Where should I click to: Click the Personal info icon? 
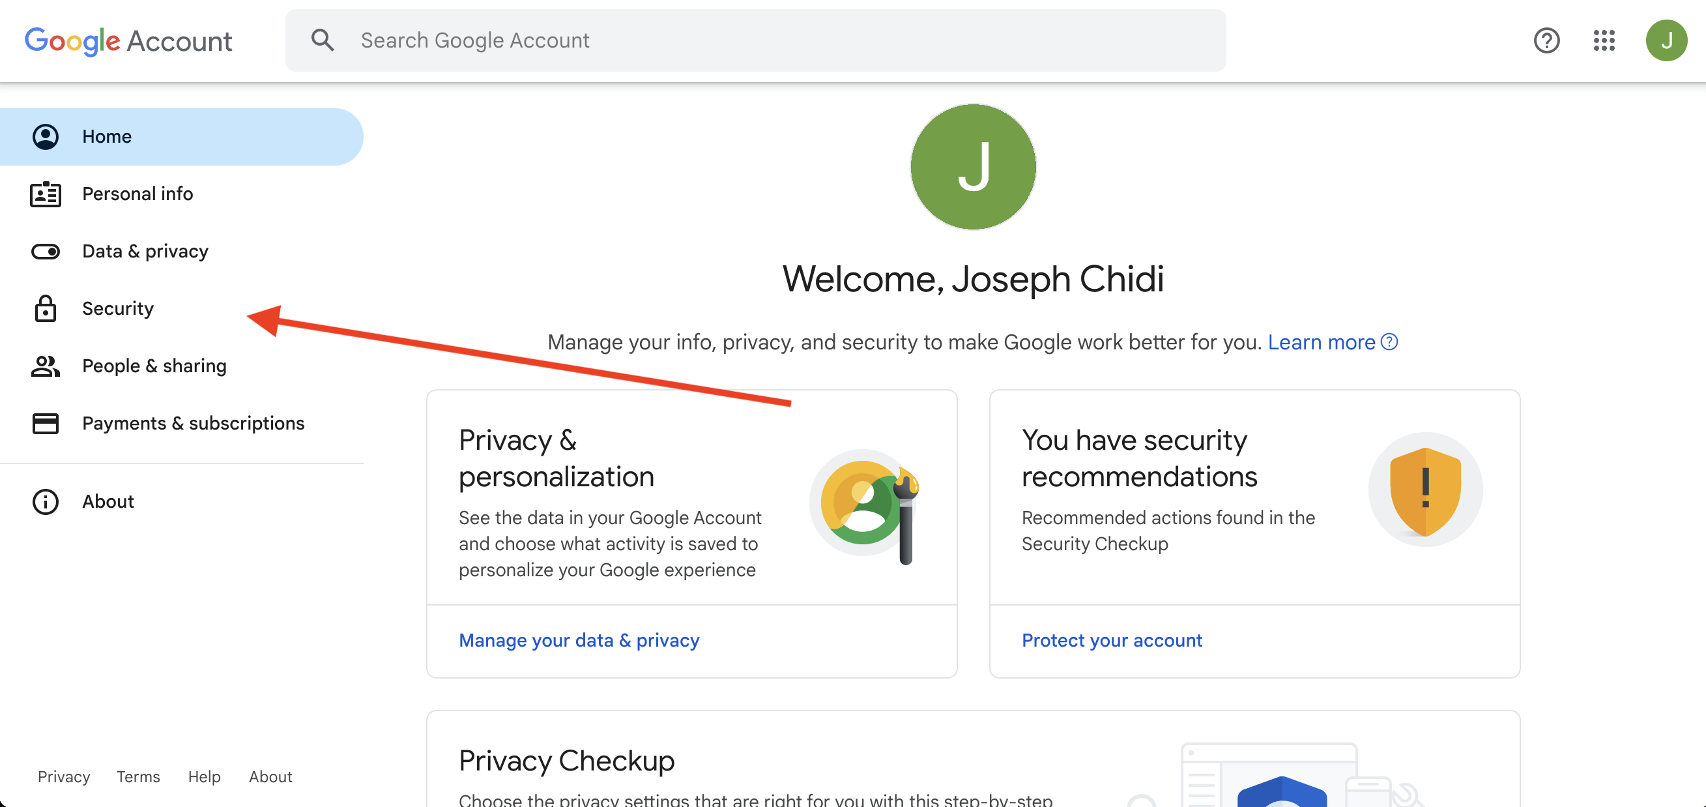[44, 194]
